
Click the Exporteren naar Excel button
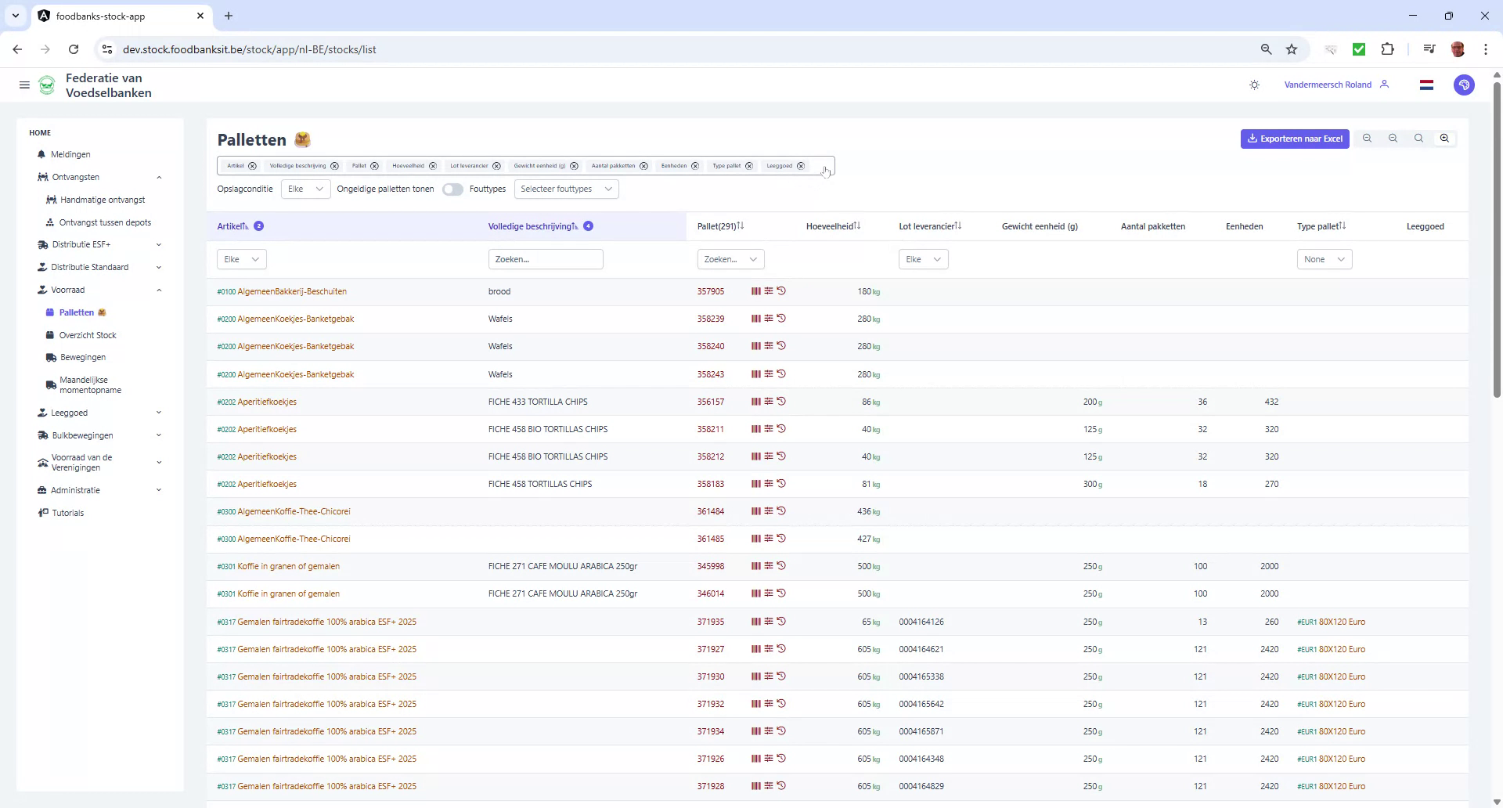[1295, 138]
